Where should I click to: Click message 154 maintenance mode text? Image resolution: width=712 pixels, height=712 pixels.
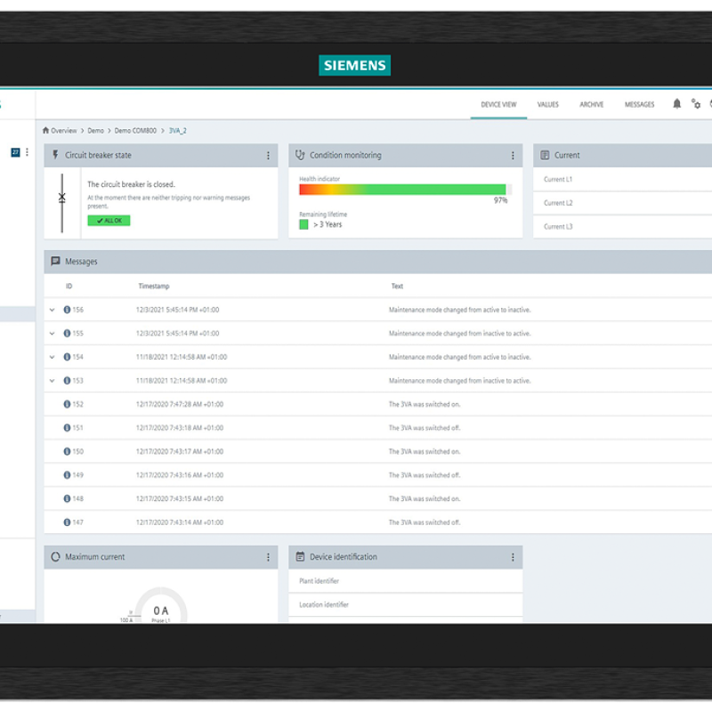click(x=459, y=357)
